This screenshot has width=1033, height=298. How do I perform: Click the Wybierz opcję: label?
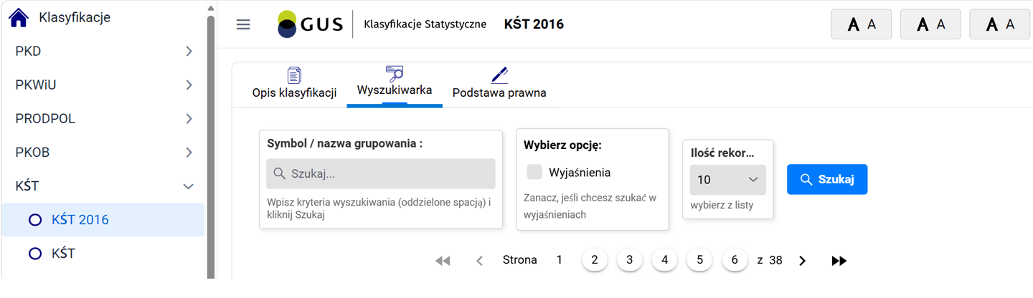(x=562, y=144)
